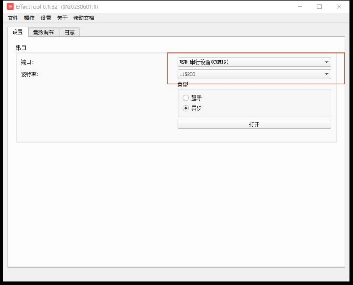Click the 打开 button
353x285 pixels.
(x=255, y=124)
